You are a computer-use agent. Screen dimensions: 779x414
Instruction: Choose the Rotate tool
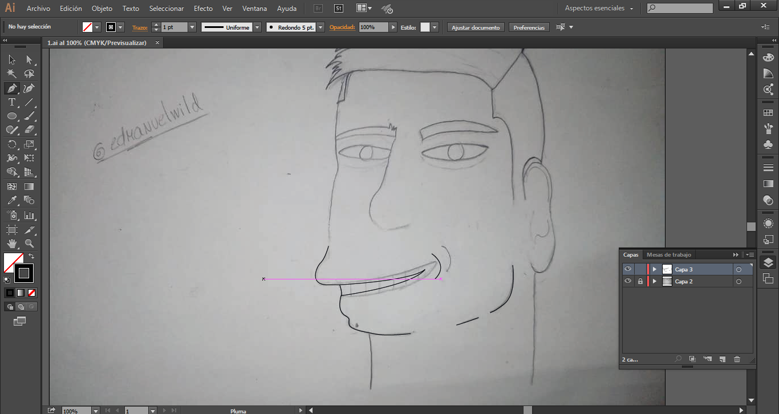pyautogui.click(x=12, y=144)
